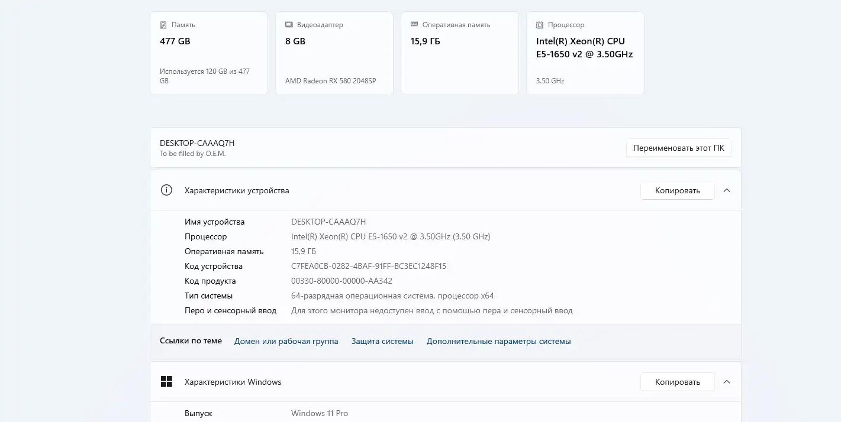Click the Выпуск label

click(198, 413)
